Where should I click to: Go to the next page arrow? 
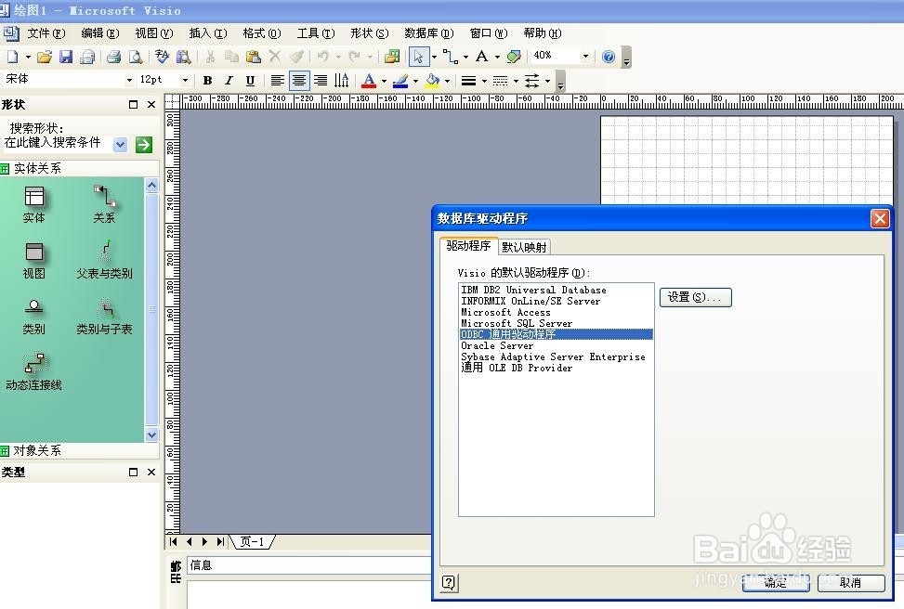204,541
